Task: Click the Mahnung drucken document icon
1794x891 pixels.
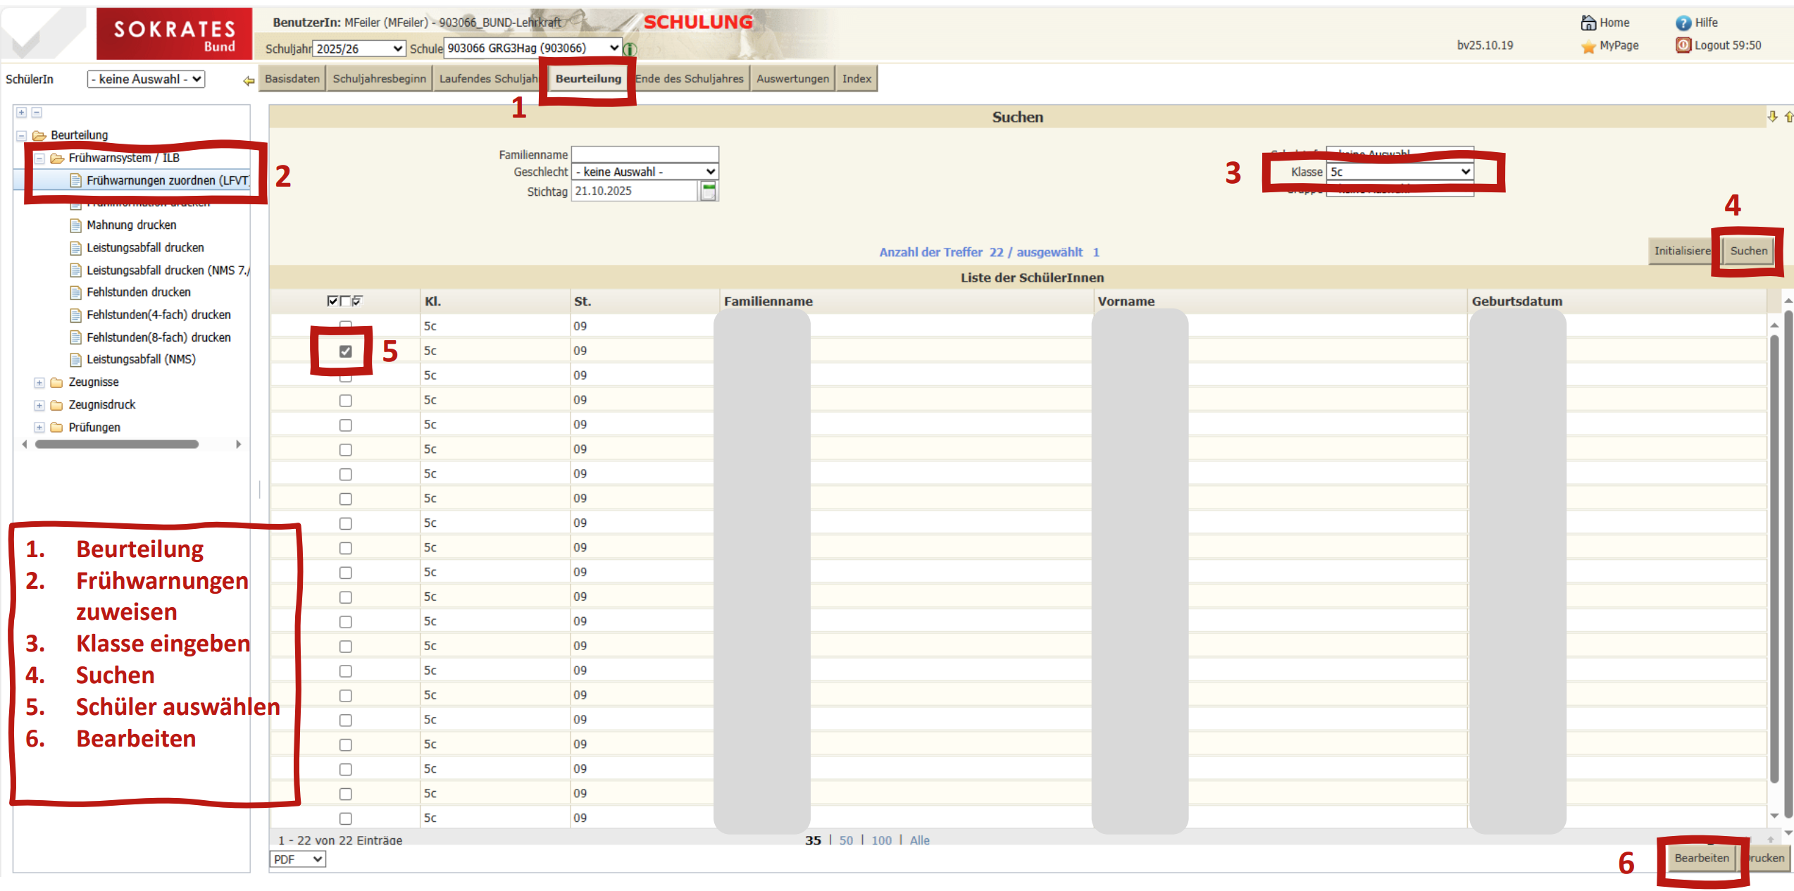Action: [76, 225]
